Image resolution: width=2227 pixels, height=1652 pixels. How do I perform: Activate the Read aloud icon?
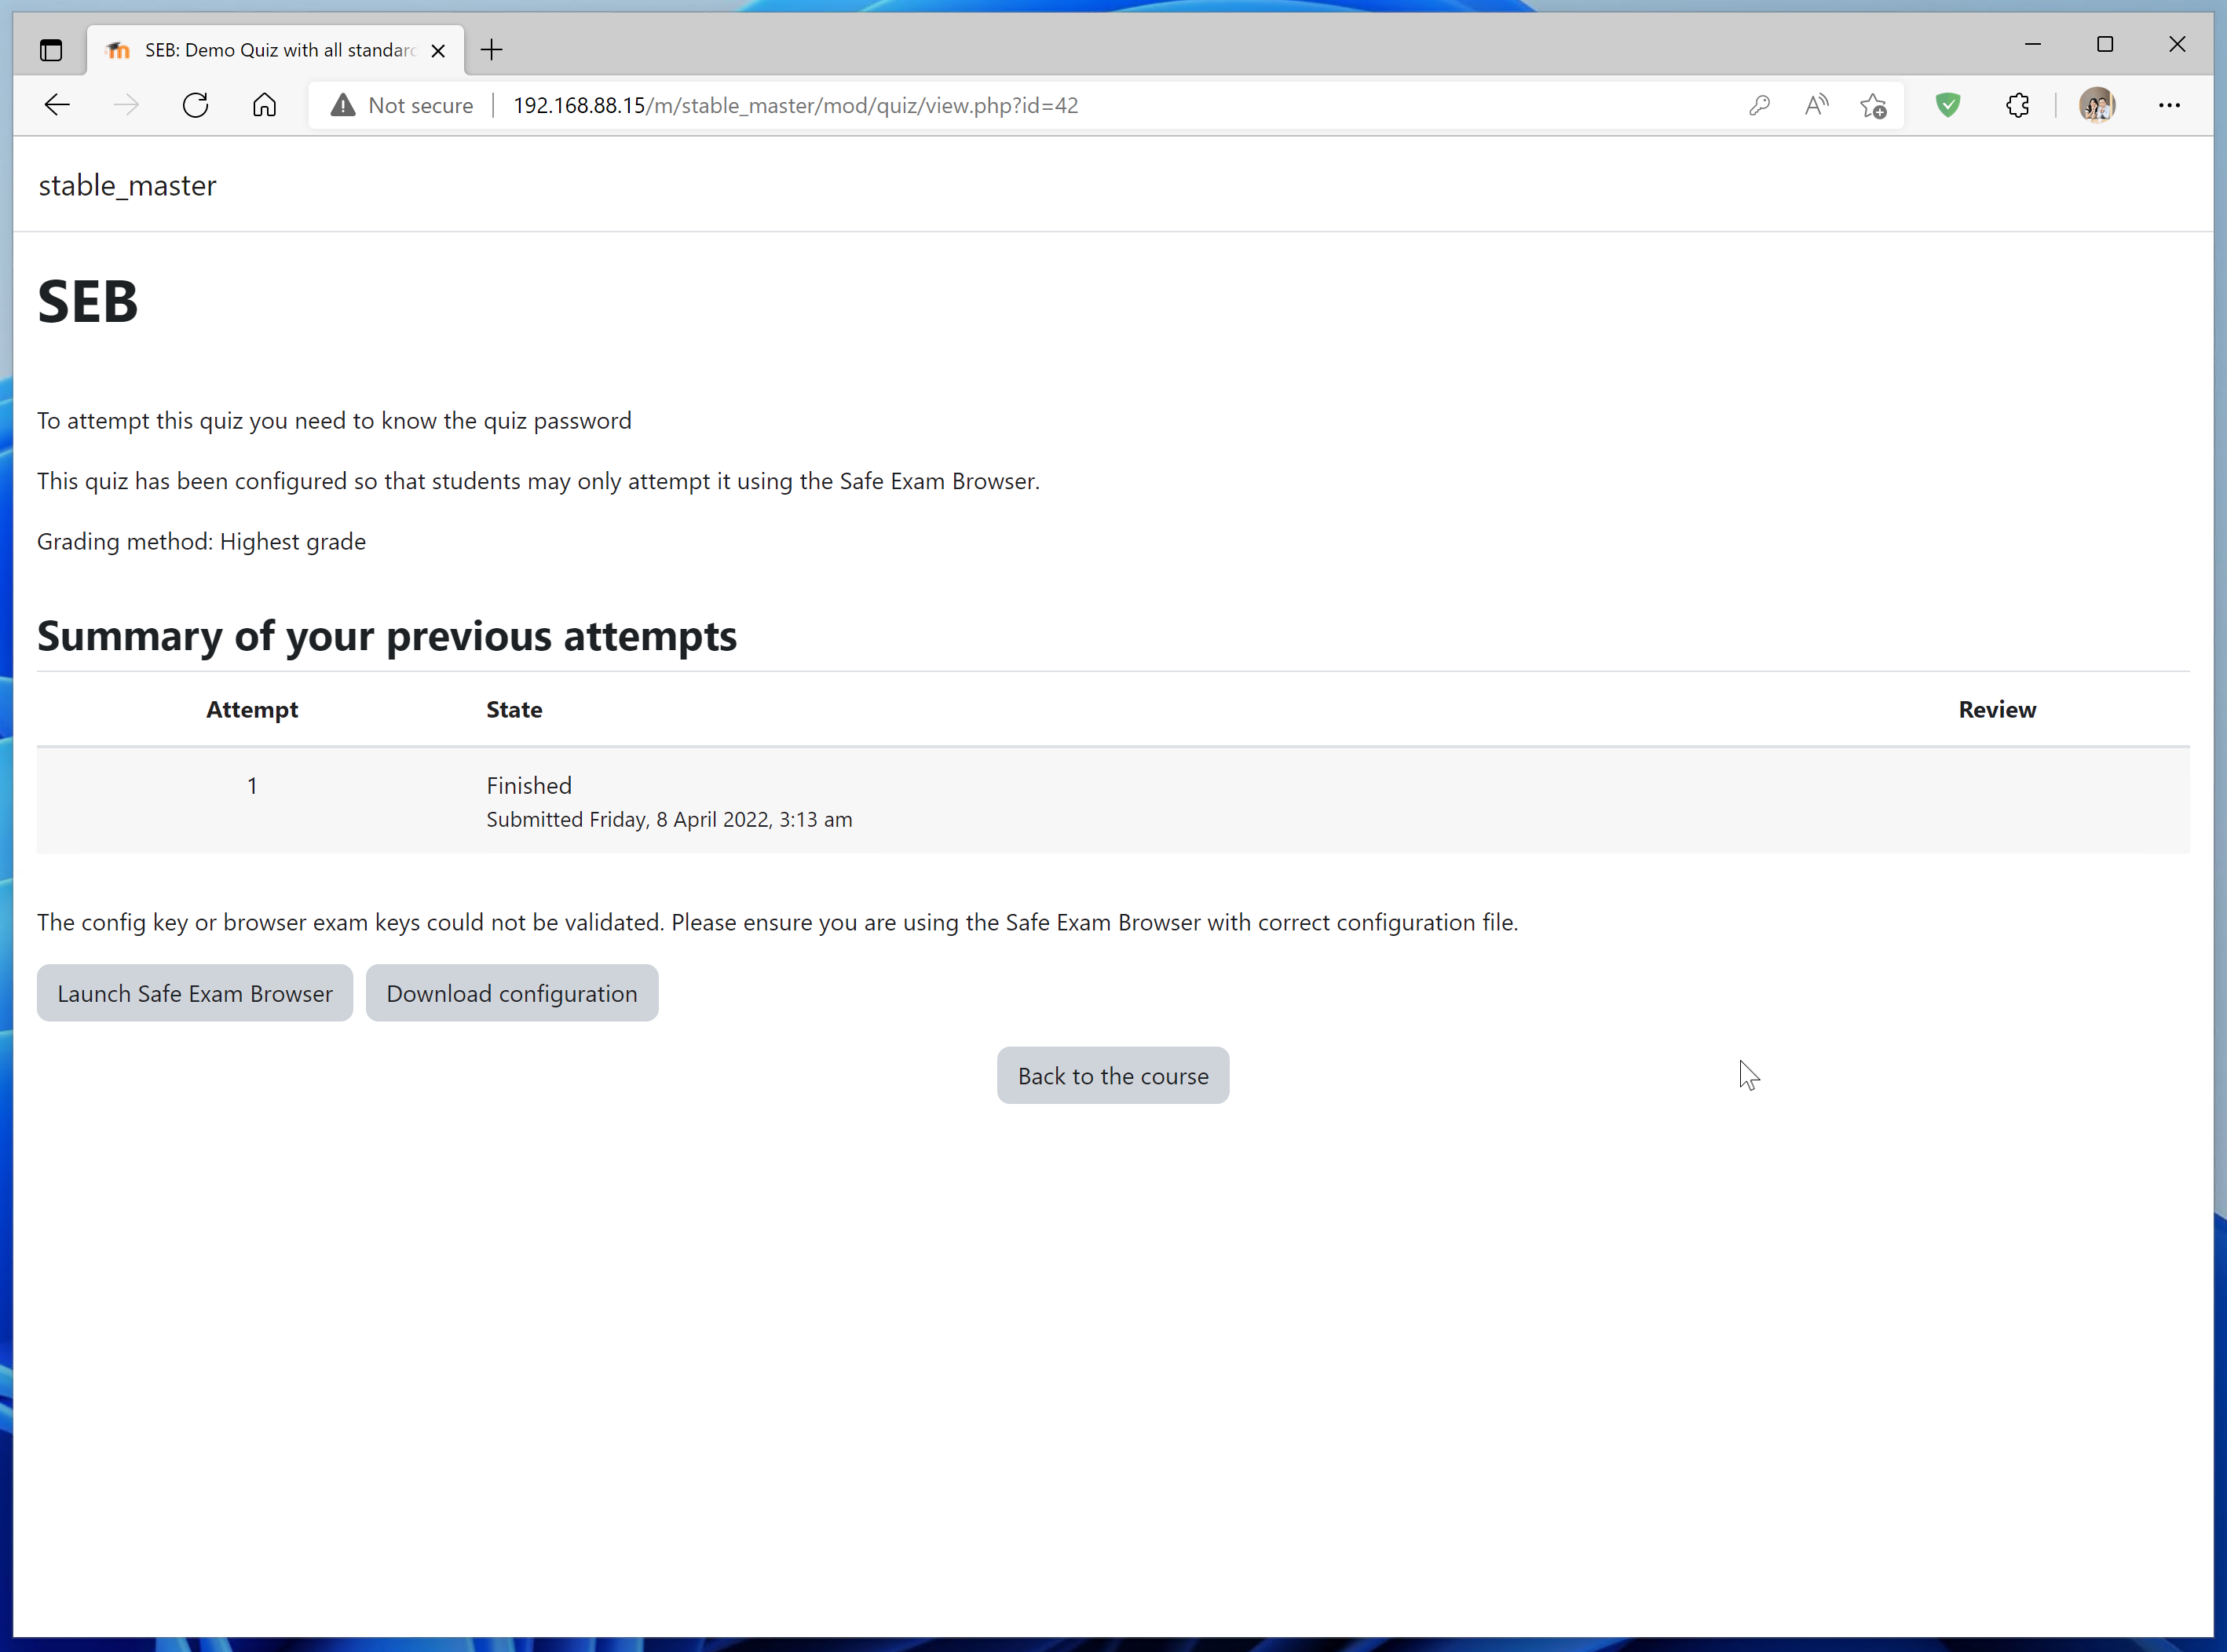click(x=1816, y=105)
